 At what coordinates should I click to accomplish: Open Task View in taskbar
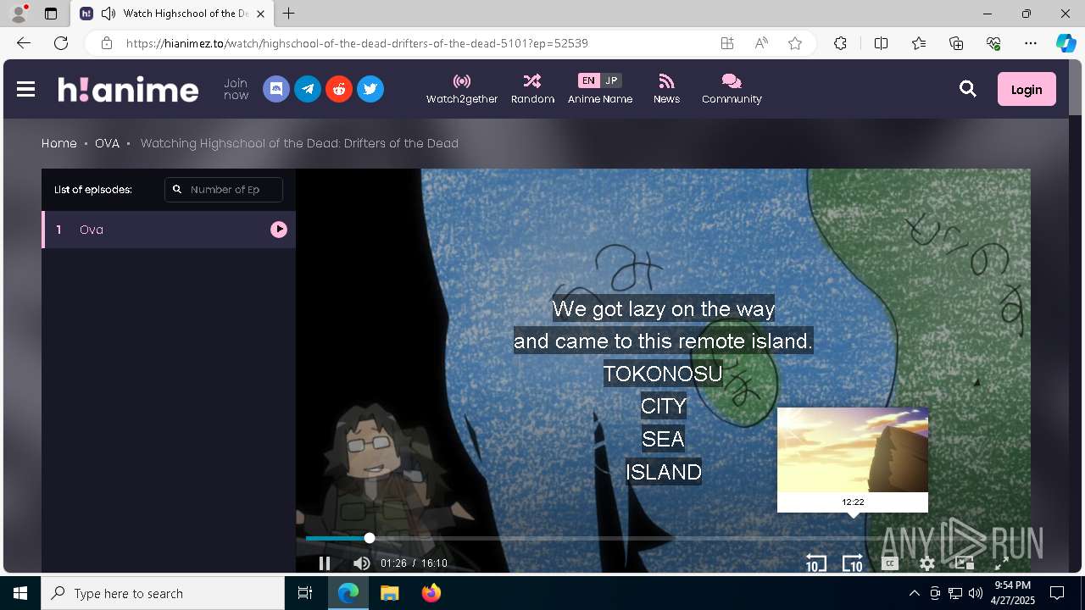click(305, 593)
